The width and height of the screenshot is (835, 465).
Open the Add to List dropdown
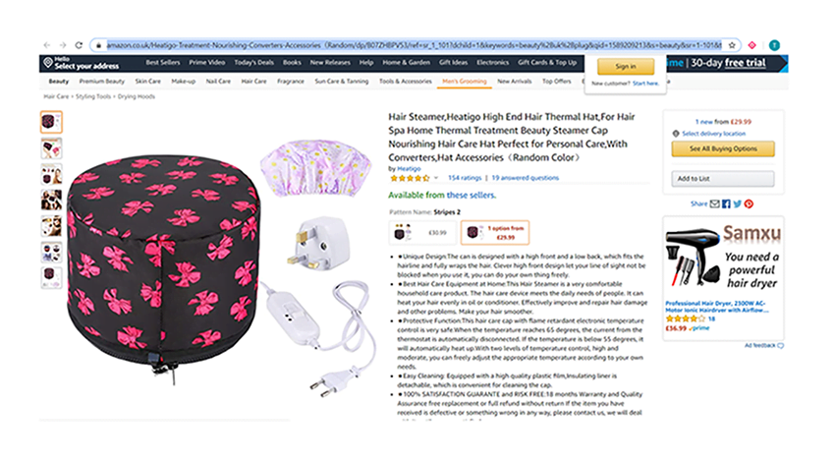(x=722, y=179)
